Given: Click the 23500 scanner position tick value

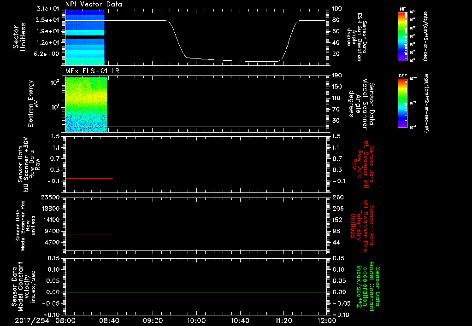Looking at the screenshot, I should pyautogui.click(x=50, y=197).
